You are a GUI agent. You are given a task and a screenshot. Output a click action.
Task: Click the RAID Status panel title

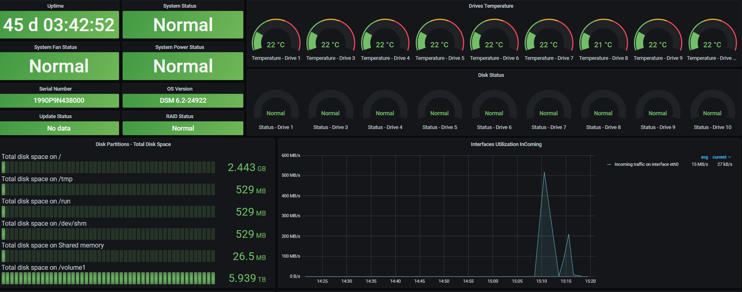tap(180, 116)
